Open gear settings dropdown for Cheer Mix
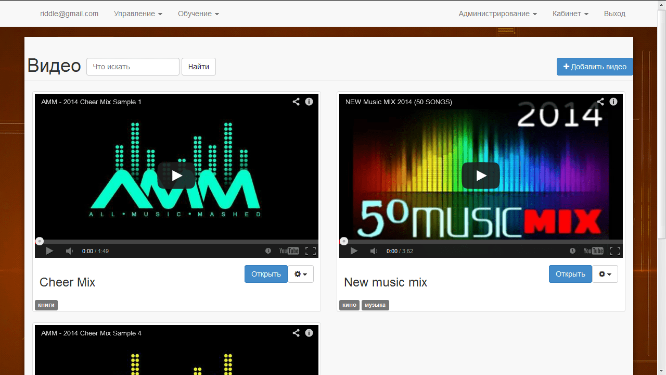The image size is (666, 375). pyautogui.click(x=301, y=274)
